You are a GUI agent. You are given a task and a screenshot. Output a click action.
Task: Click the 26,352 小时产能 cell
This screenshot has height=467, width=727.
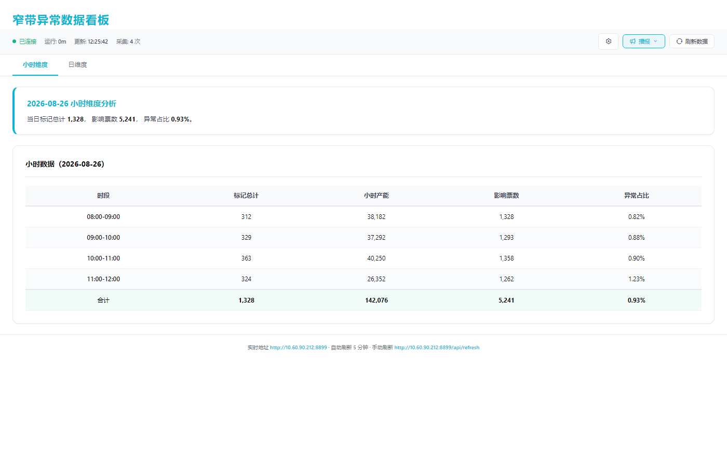coord(376,279)
